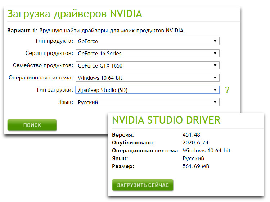Image resolution: width=270 pixels, height=202 pixels.
Task: Click Windows 10 64-bit in driver details
Action: tap(207, 151)
